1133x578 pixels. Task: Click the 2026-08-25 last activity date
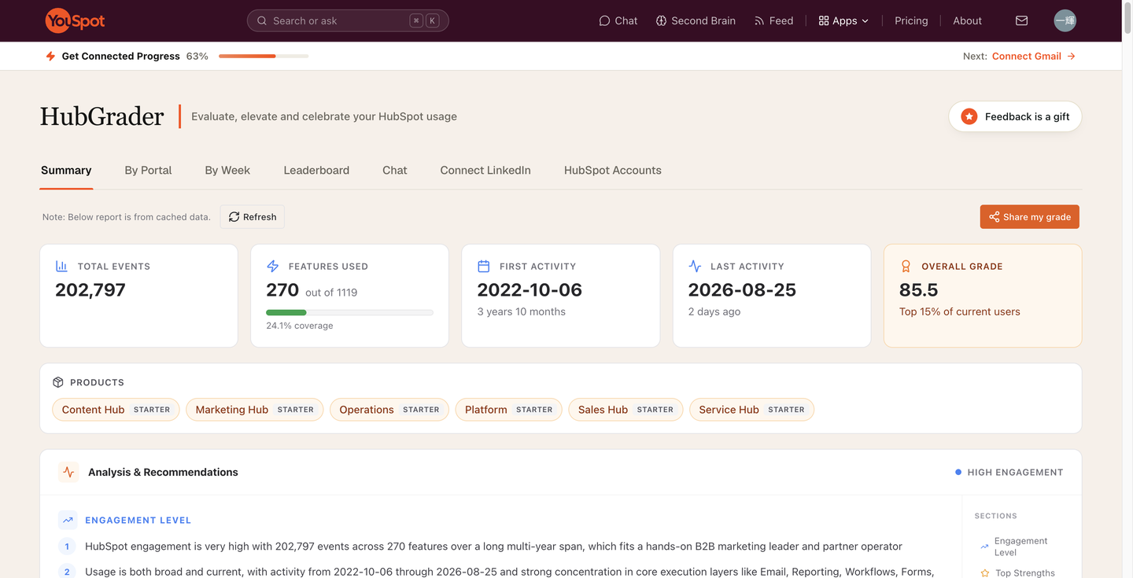tap(742, 289)
